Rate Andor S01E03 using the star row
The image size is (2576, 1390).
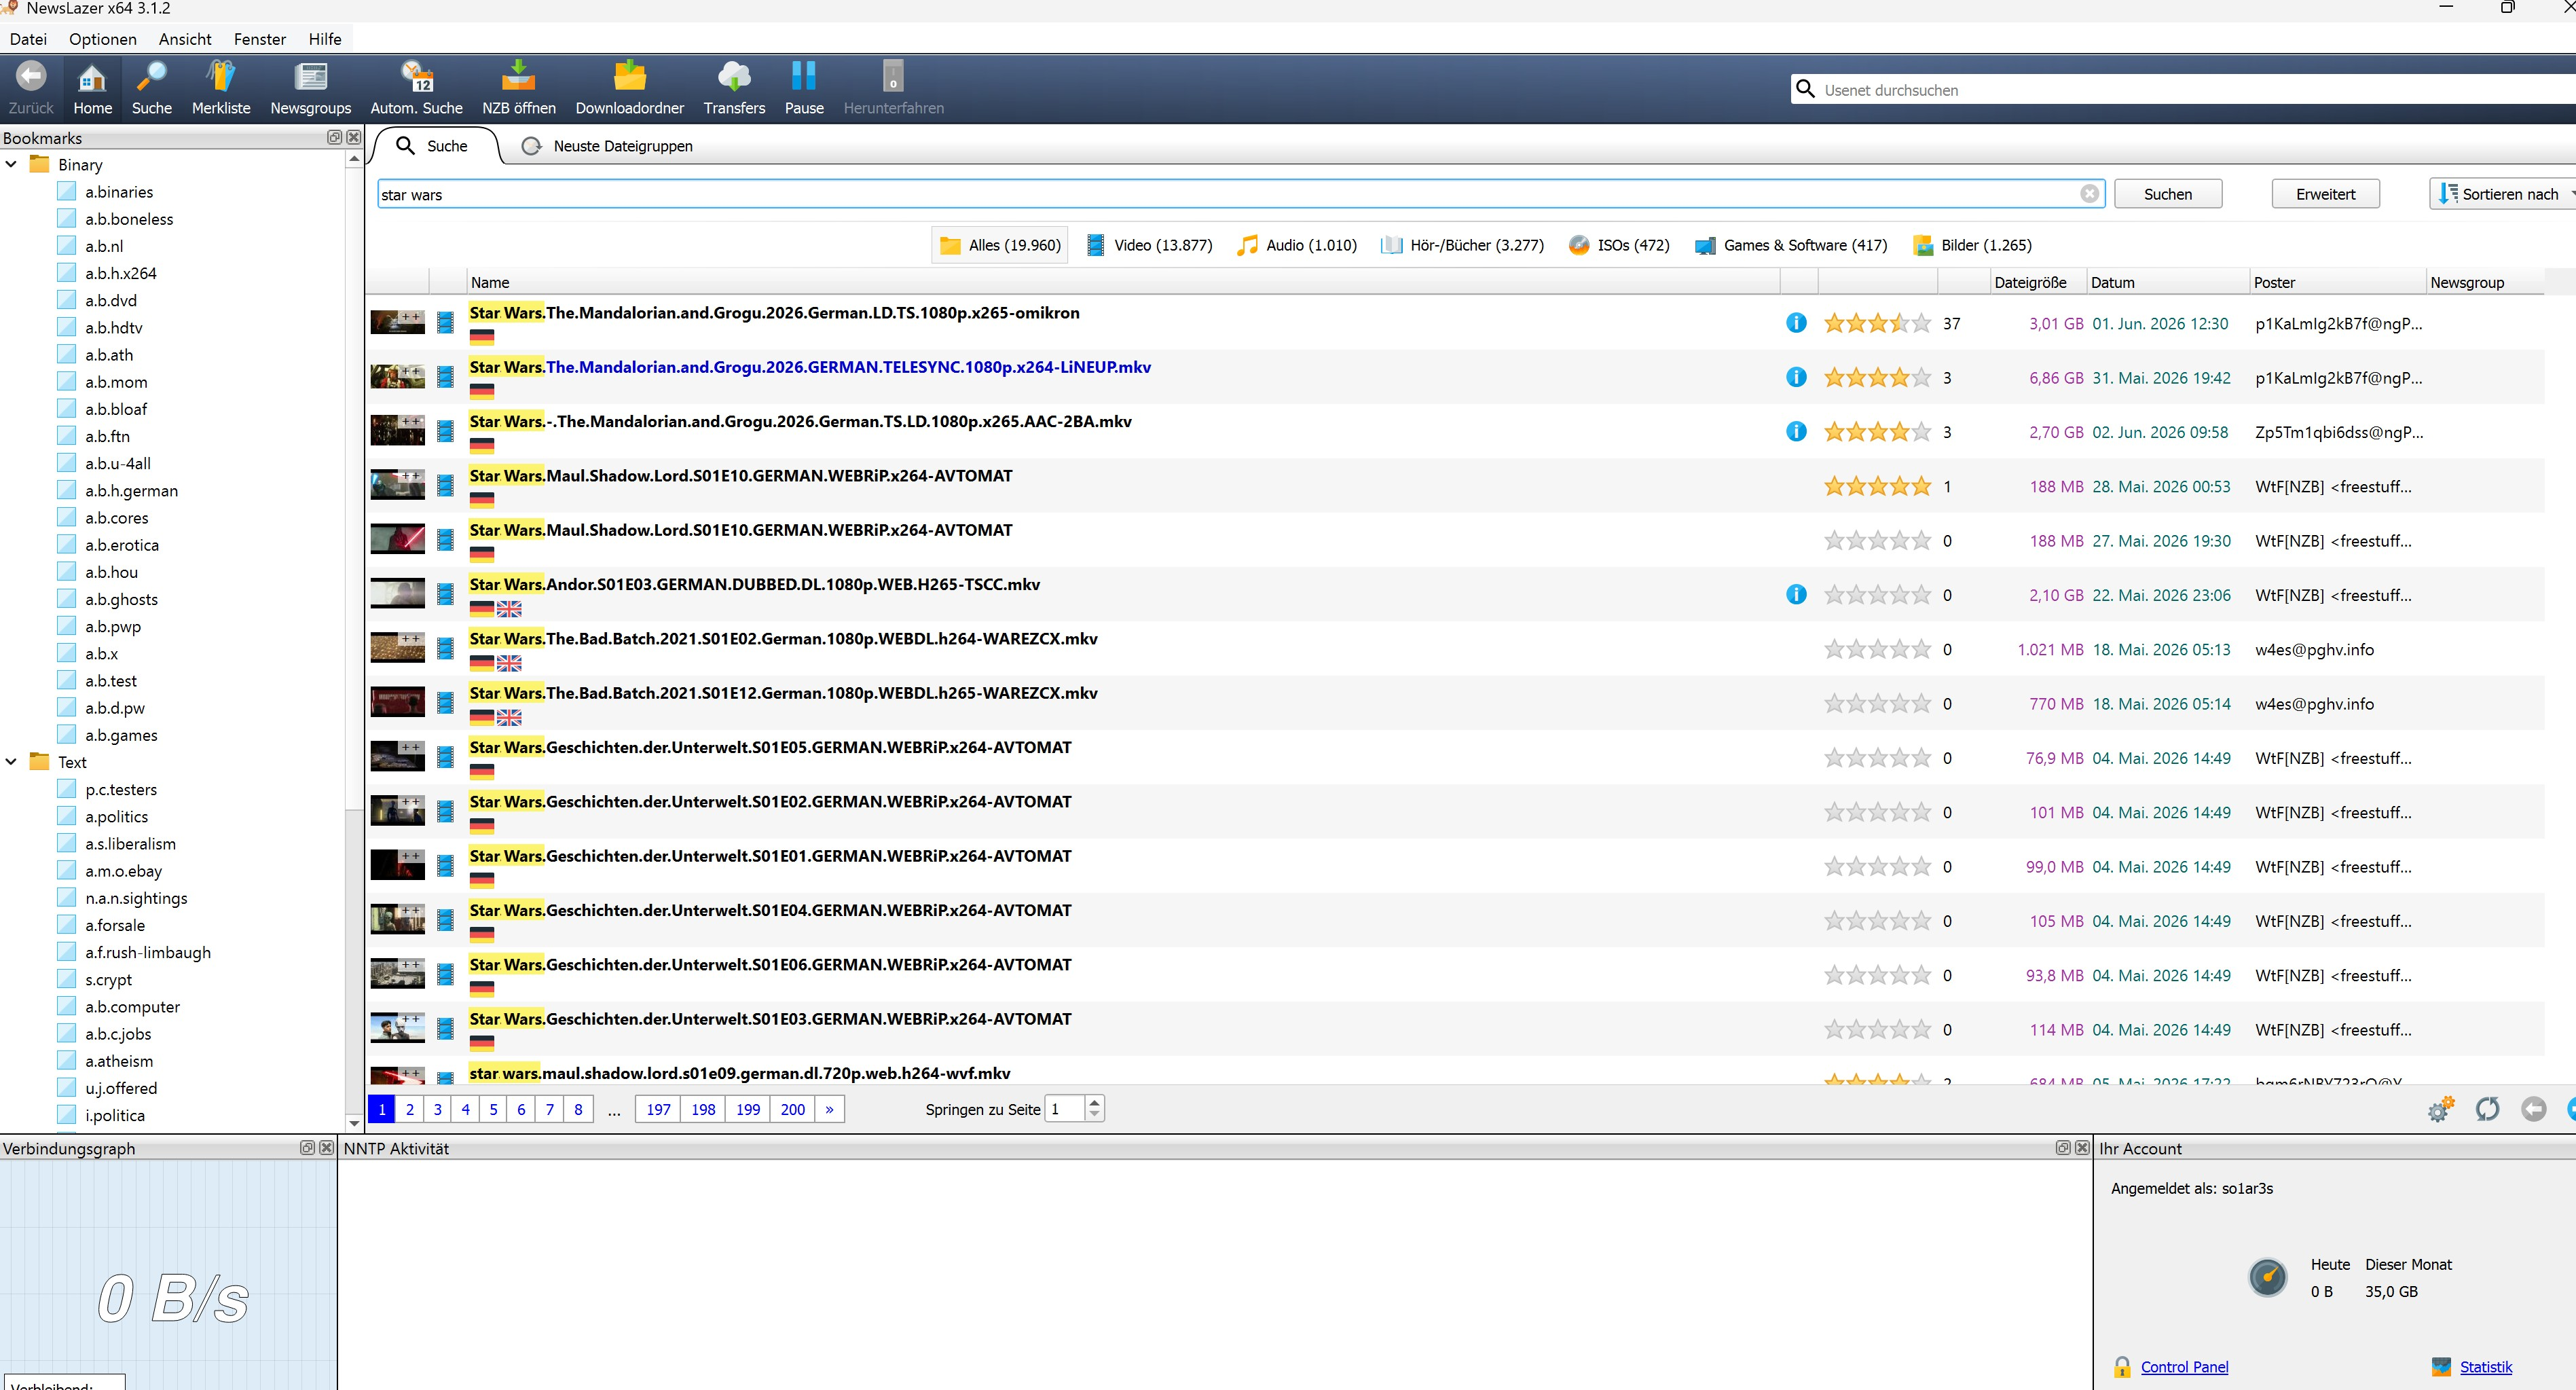tap(1877, 595)
